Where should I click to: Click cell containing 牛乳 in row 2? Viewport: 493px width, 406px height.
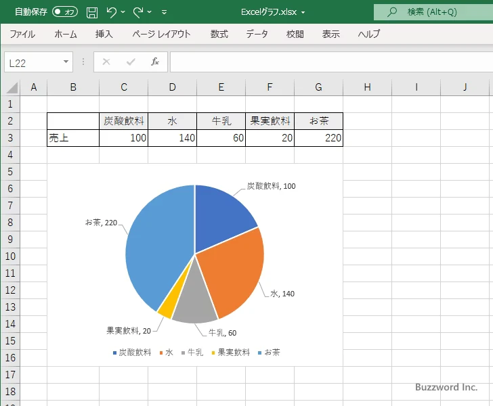221,121
